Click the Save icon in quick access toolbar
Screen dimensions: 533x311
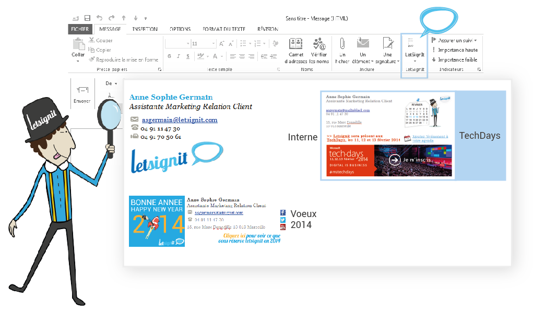click(87, 18)
